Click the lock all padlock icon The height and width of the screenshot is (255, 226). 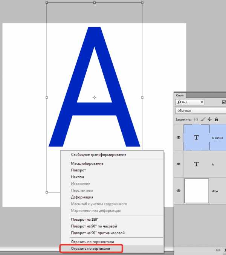[x=216, y=119]
